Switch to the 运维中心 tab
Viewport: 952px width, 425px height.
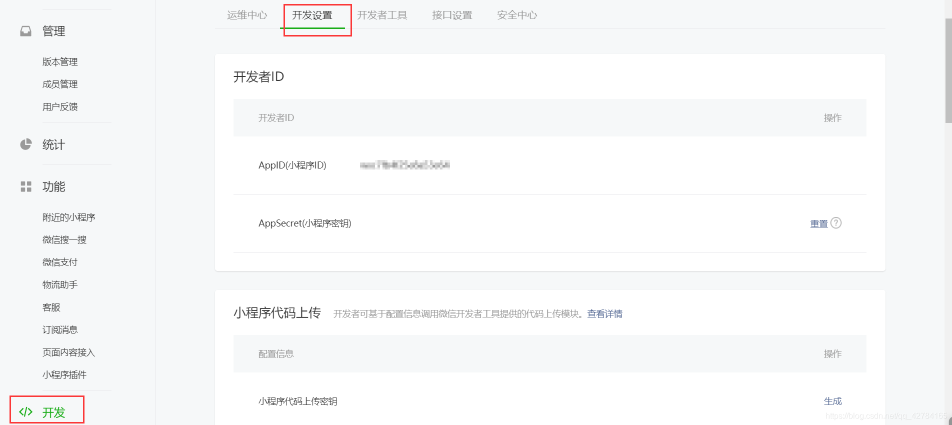click(247, 15)
